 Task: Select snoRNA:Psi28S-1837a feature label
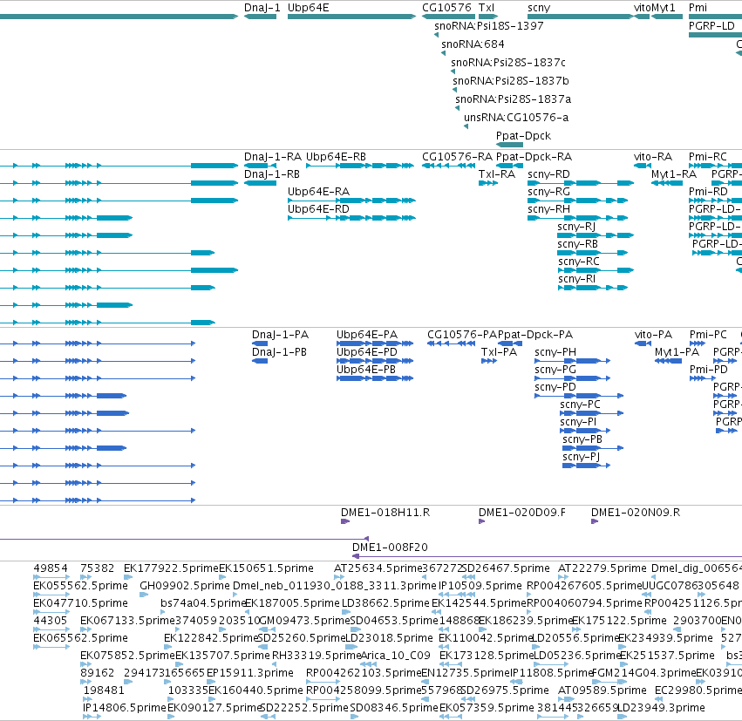pyautogui.click(x=513, y=99)
